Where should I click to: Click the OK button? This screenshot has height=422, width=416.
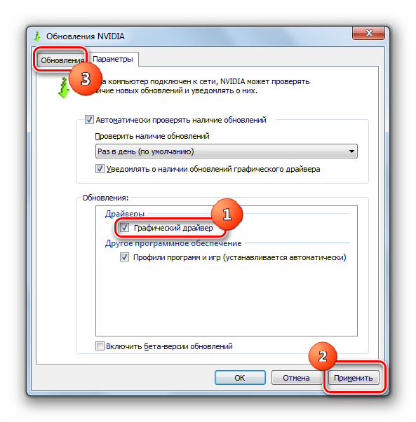[x=240, y=378]
